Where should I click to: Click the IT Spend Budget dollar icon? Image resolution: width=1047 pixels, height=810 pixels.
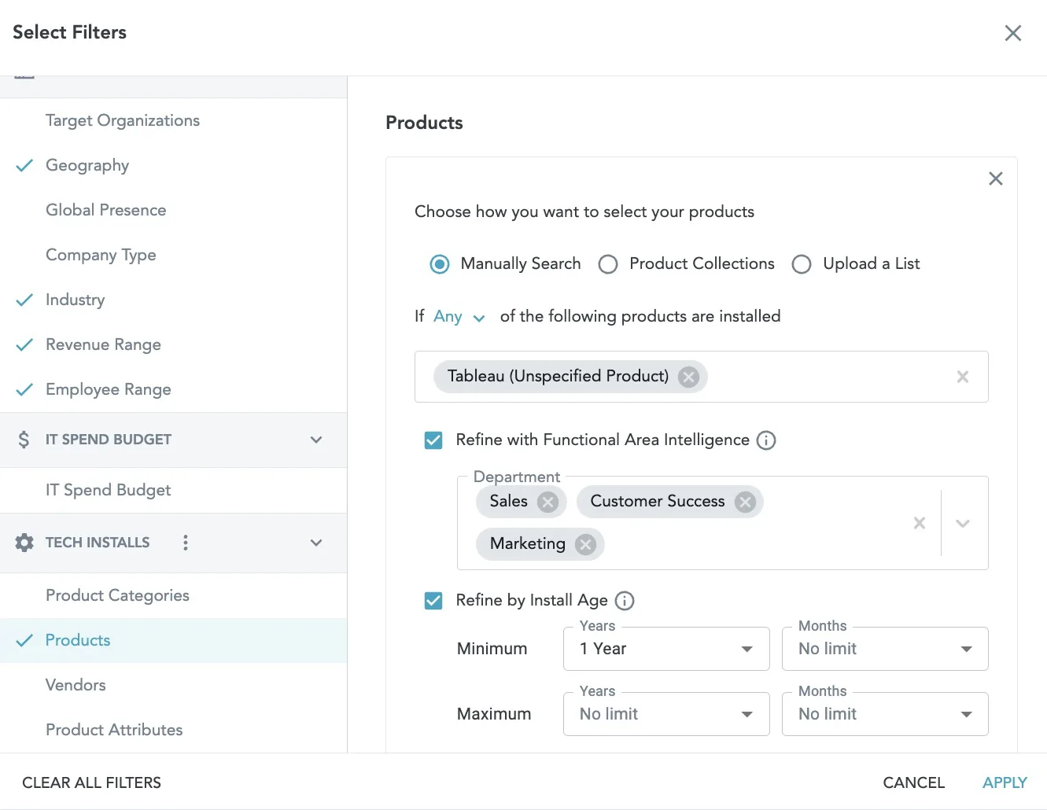[x=24, y=440]
